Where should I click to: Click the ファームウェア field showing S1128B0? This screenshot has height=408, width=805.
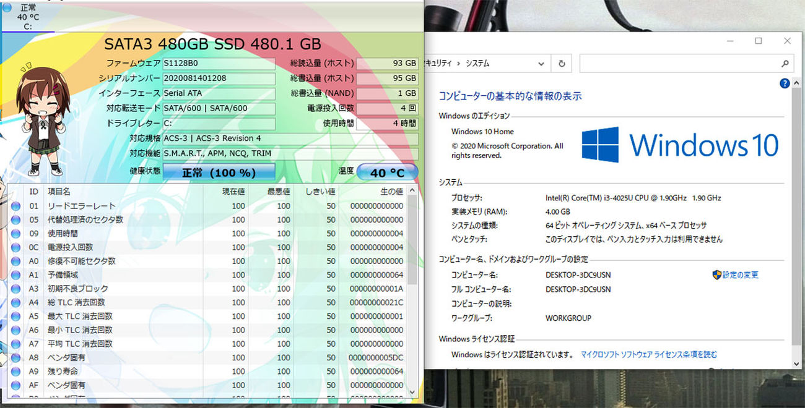pos(219,63)
